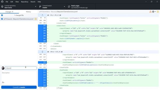
Task: Click the hunk header @@ -109,8 +116,16 @@
Action: point(55,52)
